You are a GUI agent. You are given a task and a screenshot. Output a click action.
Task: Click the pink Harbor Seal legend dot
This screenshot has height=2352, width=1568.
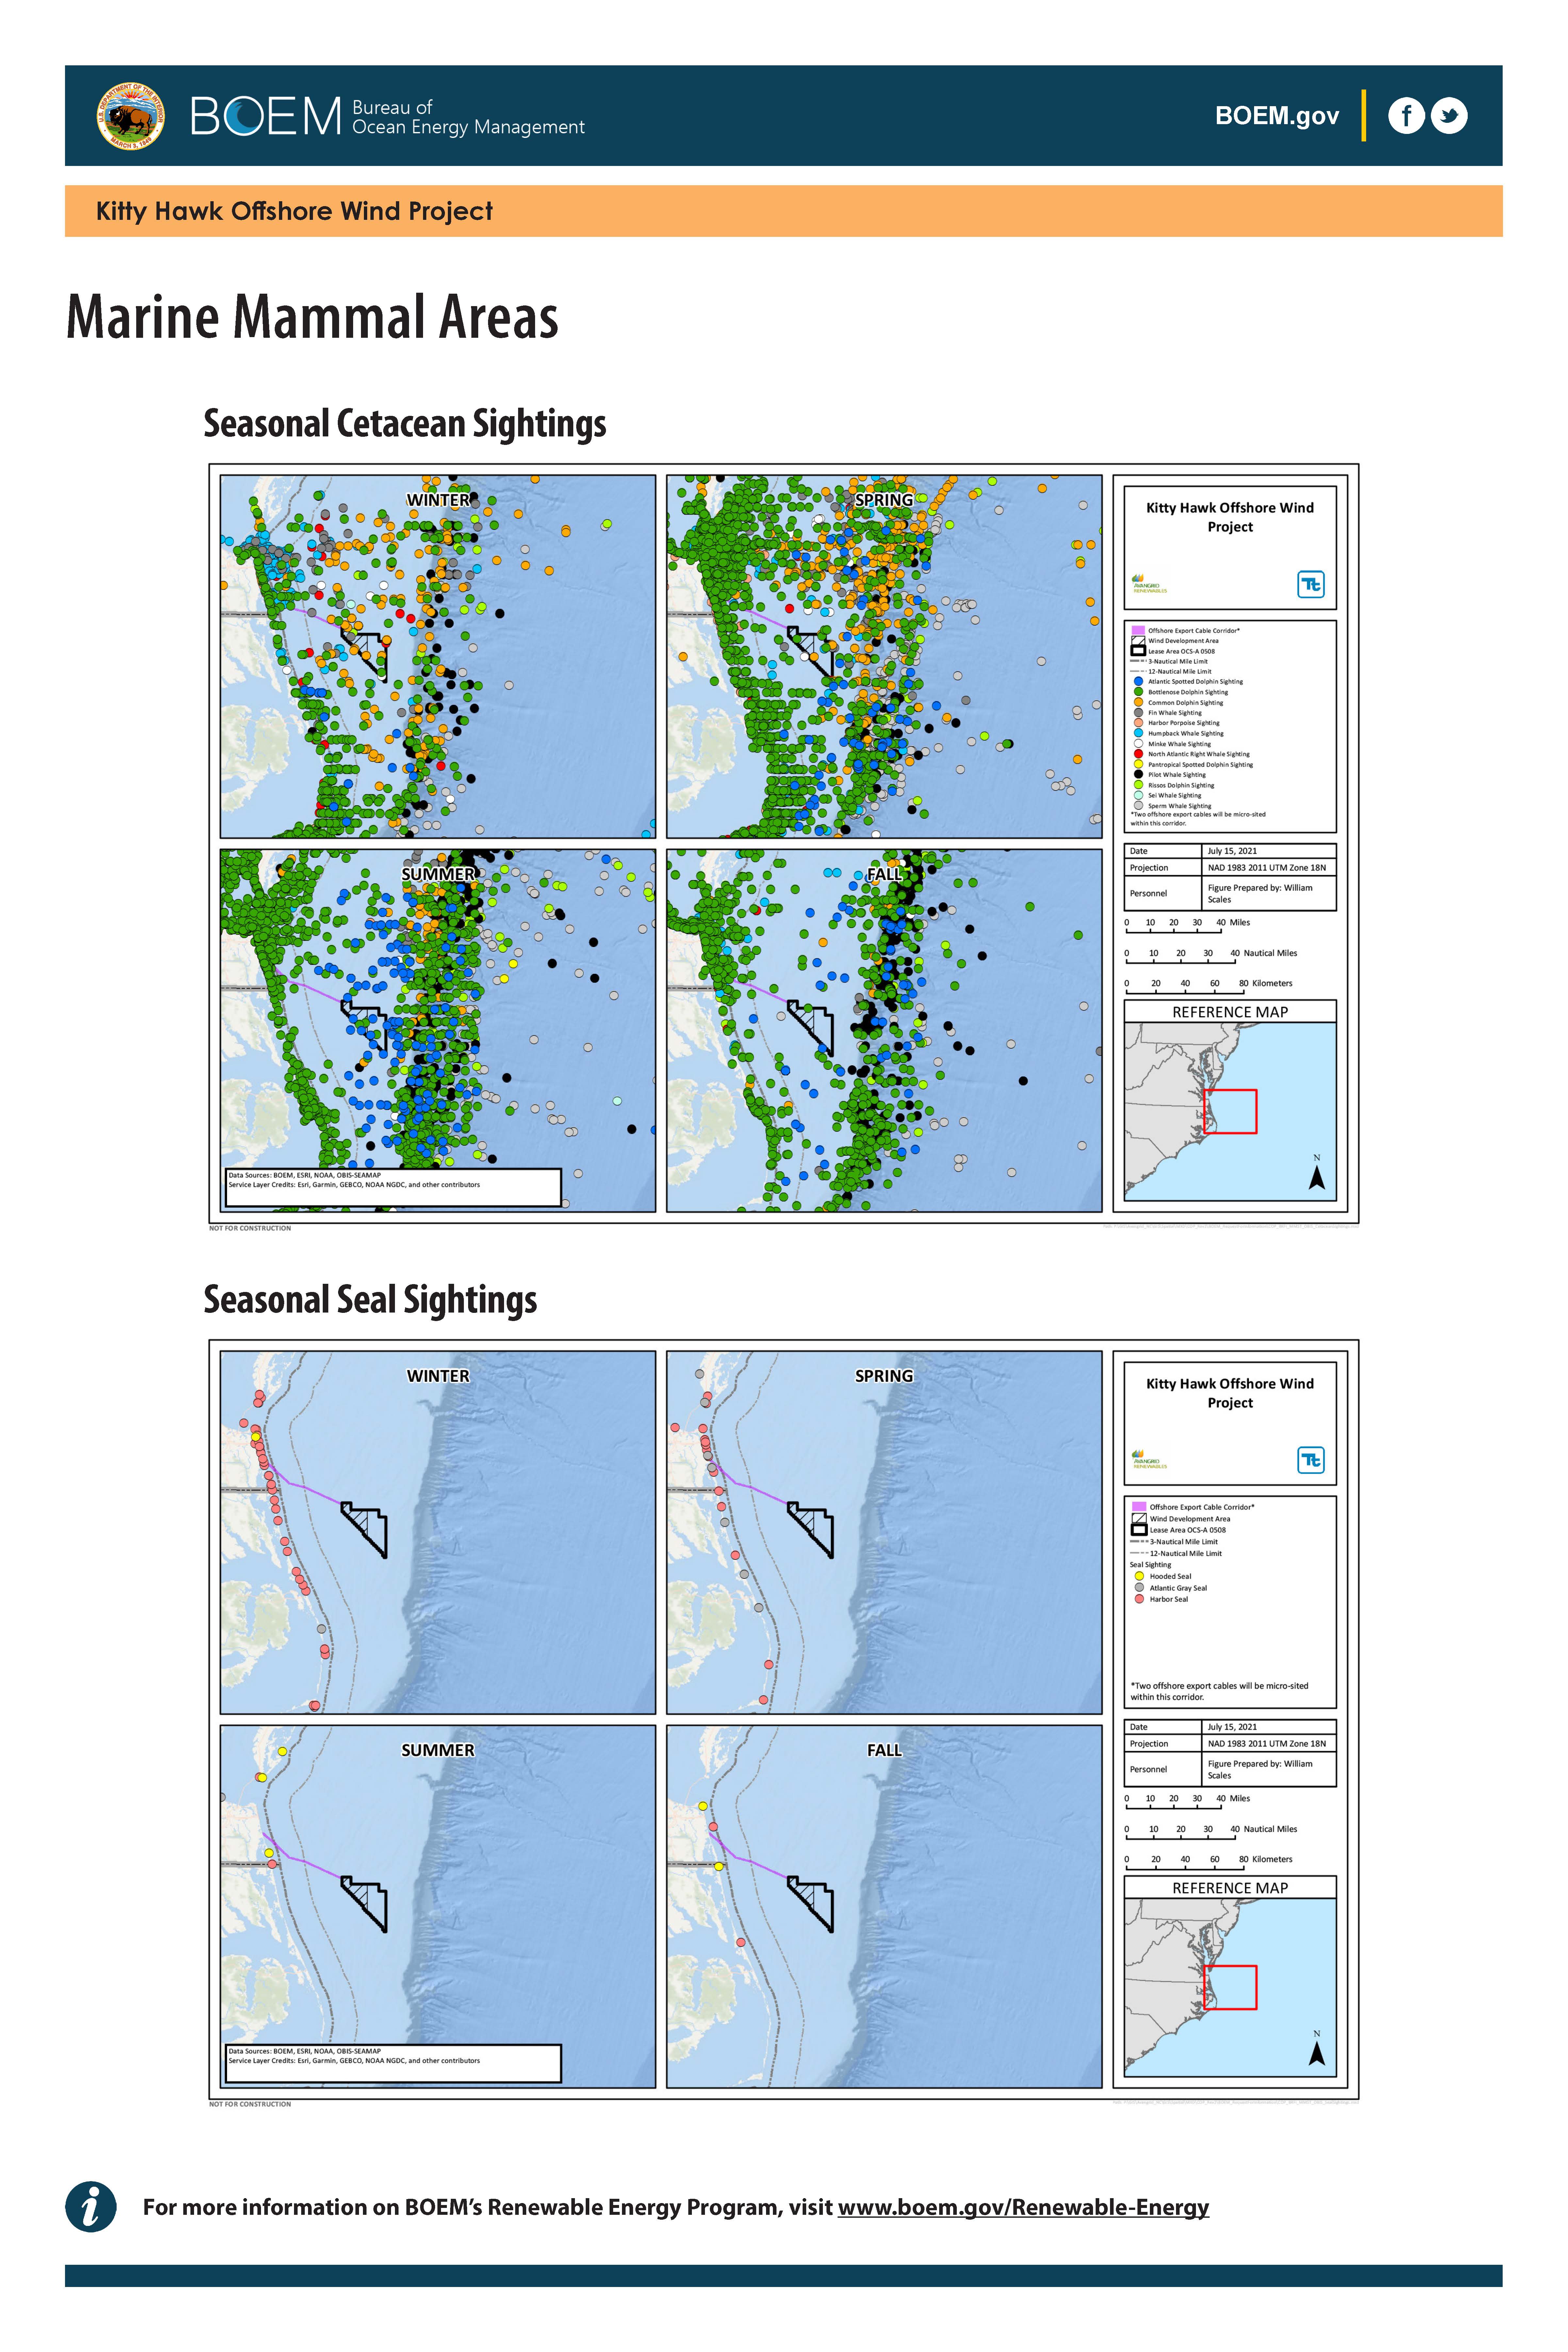tap(1139, 1599)
